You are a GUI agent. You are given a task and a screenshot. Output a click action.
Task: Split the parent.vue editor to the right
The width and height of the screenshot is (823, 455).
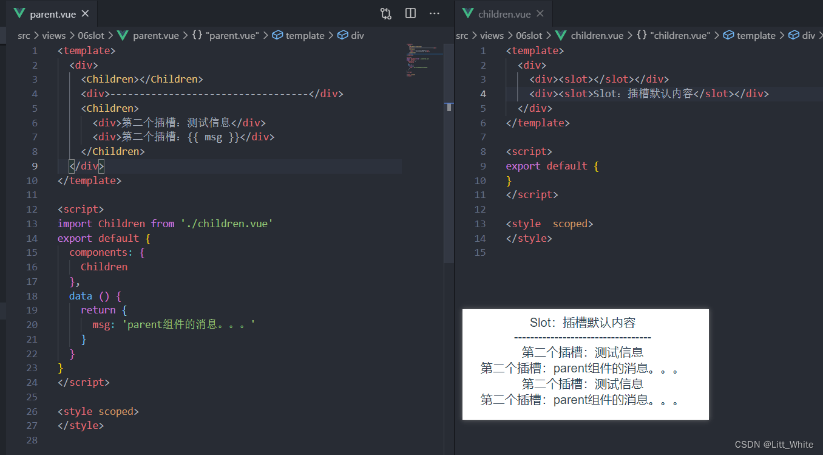coord(410,13)
